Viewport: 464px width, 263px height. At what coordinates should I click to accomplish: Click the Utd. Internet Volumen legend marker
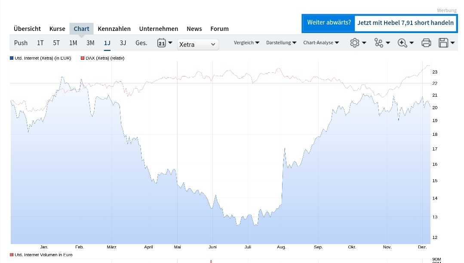(12, 255)
